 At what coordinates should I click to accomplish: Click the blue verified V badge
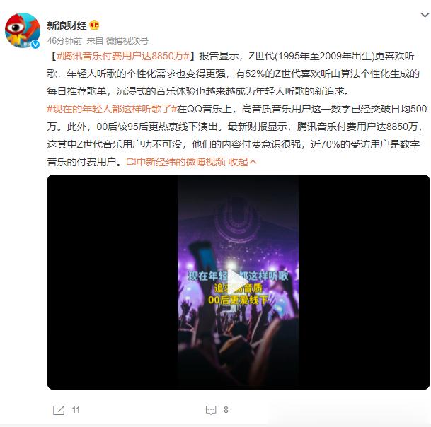coord(35,45)
